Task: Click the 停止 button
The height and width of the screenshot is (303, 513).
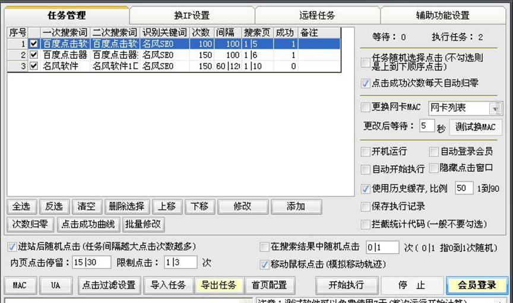Action: click(412, 285)
